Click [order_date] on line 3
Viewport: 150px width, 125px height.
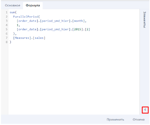pyautogui.click(x=28, y=21)
